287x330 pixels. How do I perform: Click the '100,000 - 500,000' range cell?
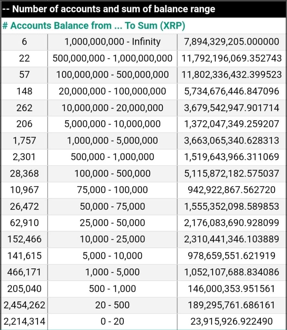pyautogui.click(x=112, y=173)
